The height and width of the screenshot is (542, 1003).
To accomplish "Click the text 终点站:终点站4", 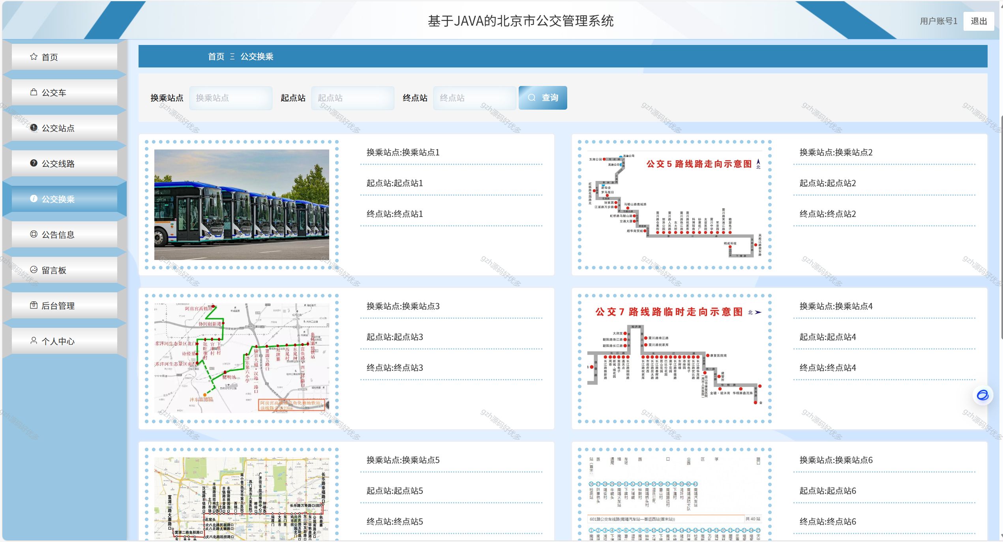I will click(x=828, y=368).
